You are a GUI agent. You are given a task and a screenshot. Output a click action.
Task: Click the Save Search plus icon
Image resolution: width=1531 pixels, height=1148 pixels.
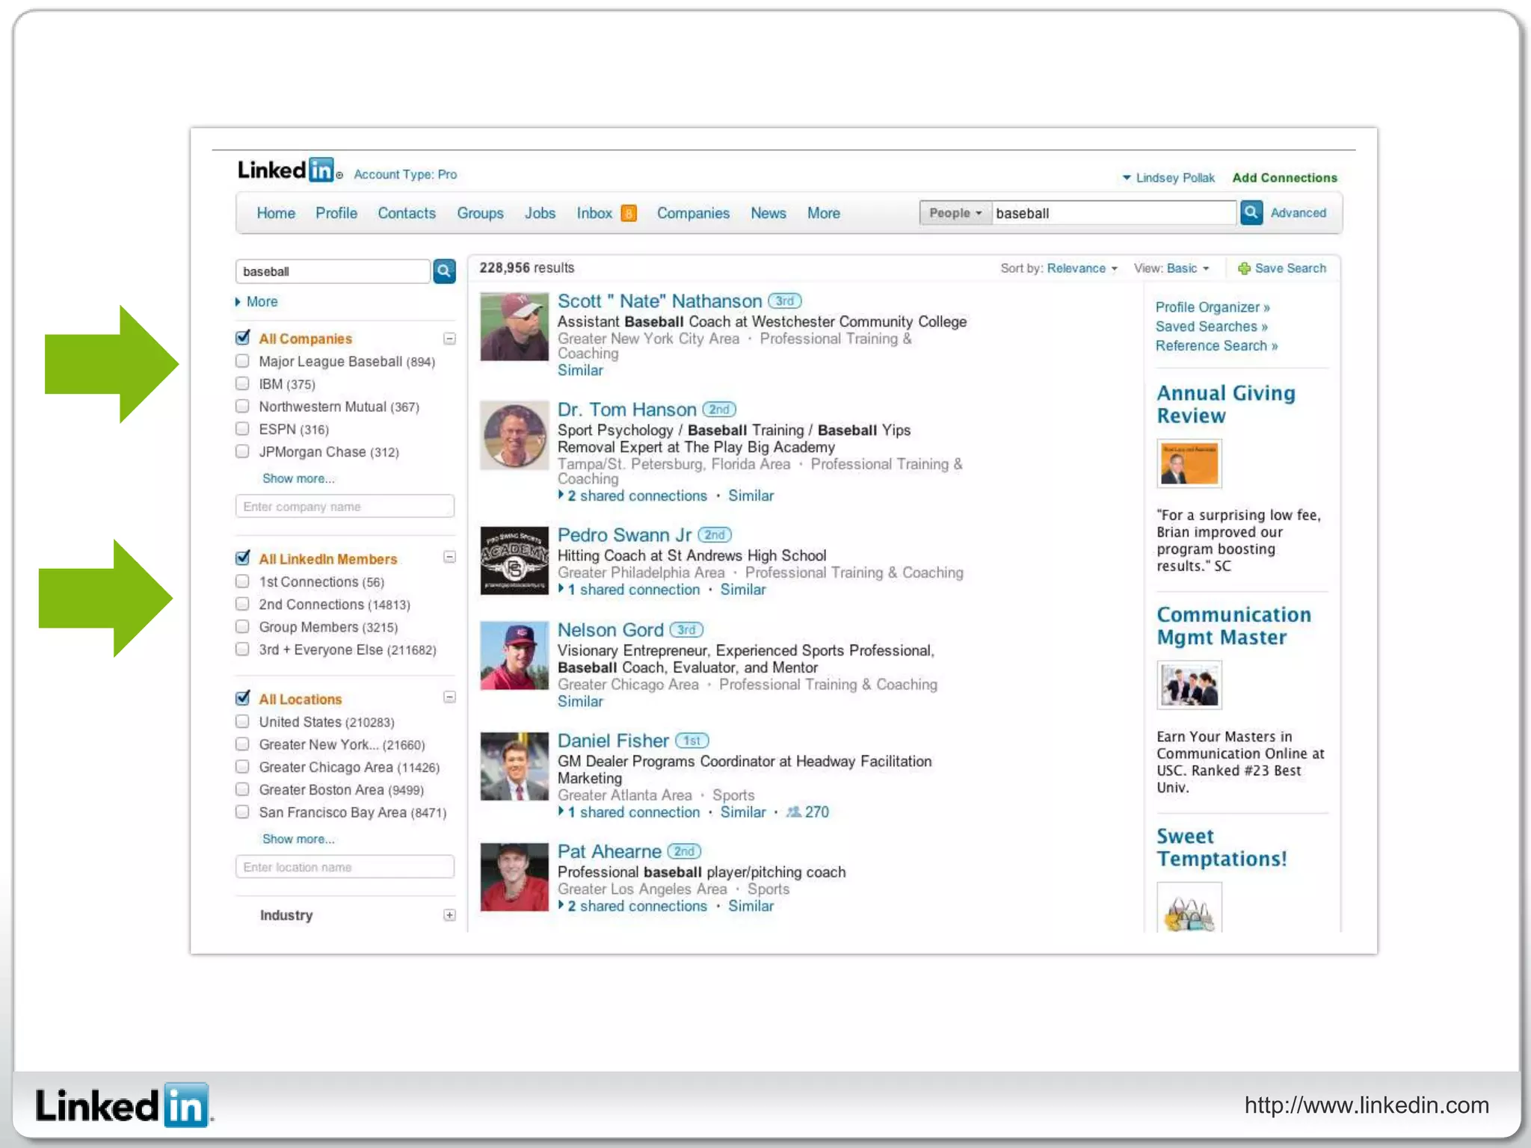[x=1244, y=268]
